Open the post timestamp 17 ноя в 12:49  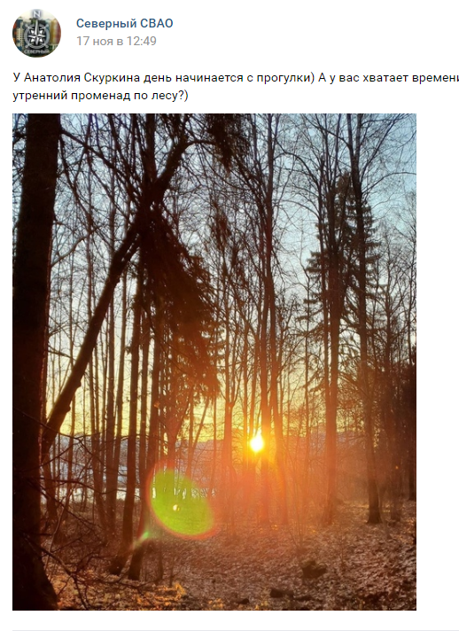[116, 41]
